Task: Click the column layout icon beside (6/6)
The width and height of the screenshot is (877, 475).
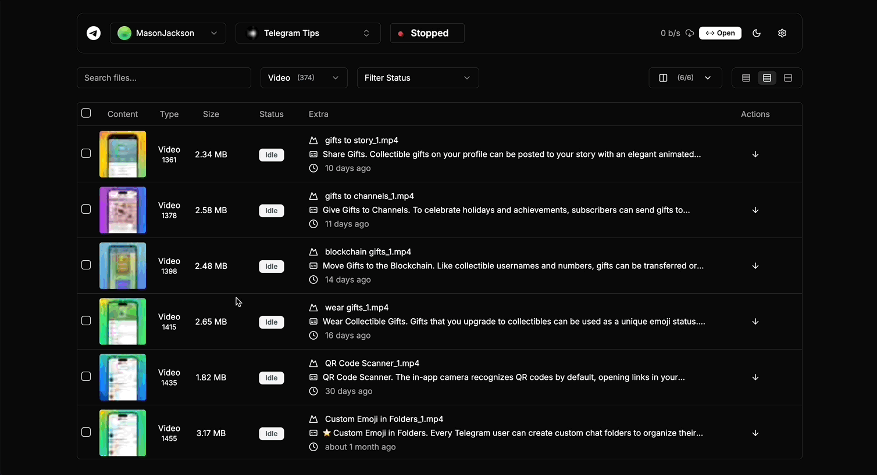Action: (663, 77)
